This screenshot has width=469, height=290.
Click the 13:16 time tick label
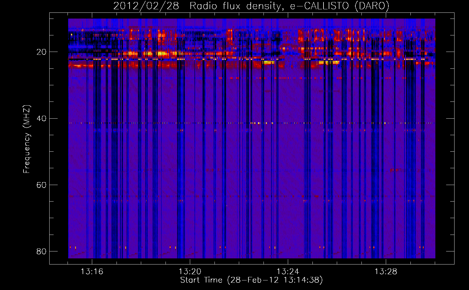tap(92, 272)
